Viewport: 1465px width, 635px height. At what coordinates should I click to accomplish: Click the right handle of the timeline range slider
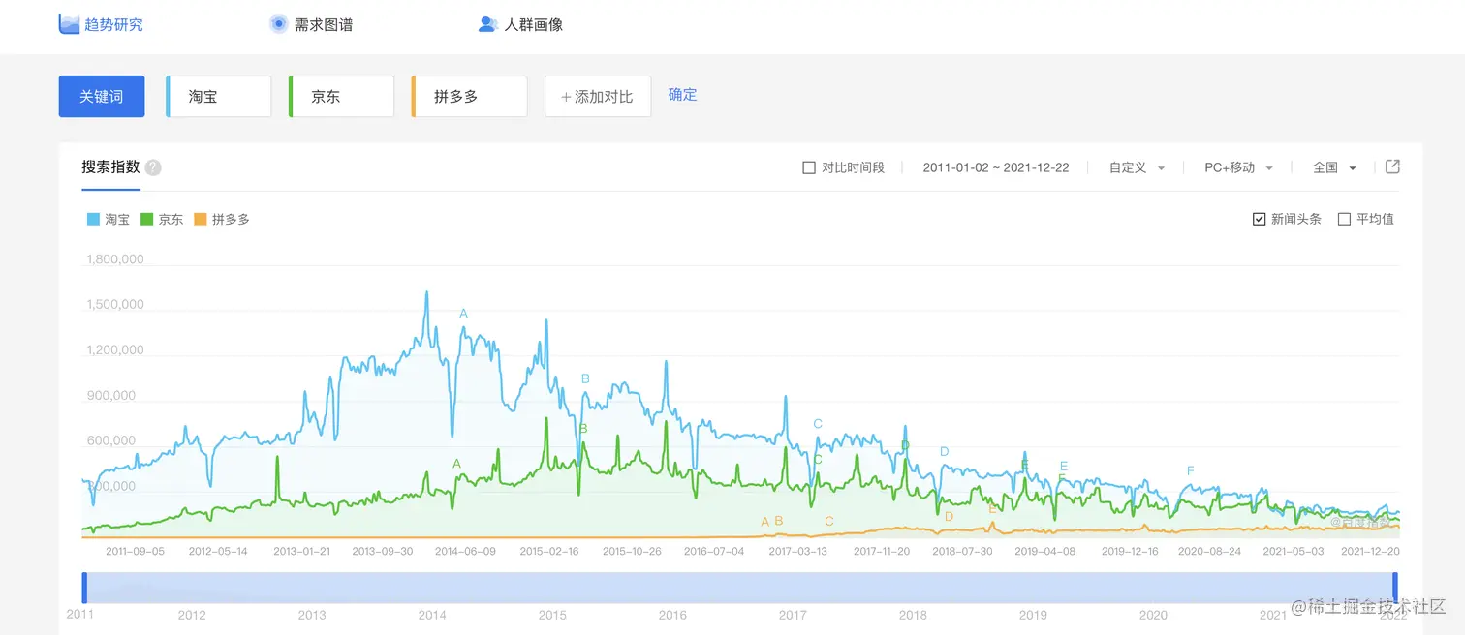(1395, 588)
